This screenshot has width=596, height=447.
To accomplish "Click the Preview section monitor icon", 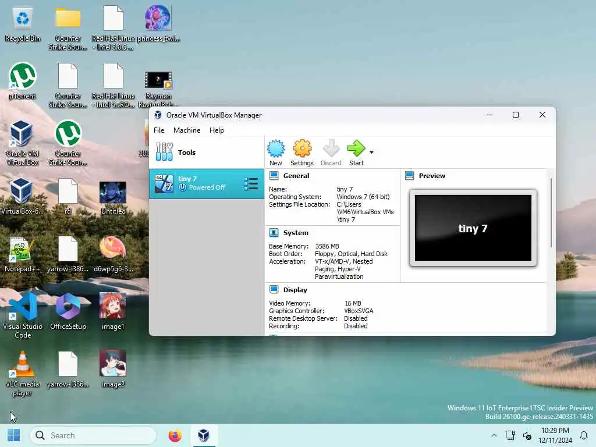I will click(x=409, y=176).
